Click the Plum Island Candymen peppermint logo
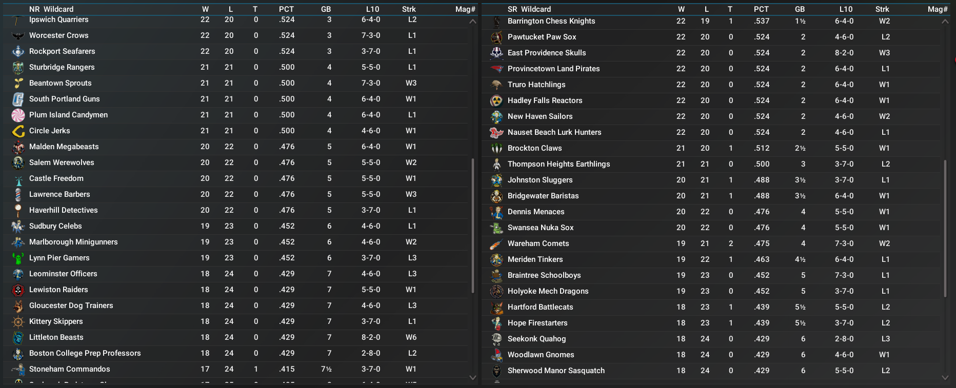The height and width of the screenshot is (388, 956). pyautogui.click(x=18, y=115)
